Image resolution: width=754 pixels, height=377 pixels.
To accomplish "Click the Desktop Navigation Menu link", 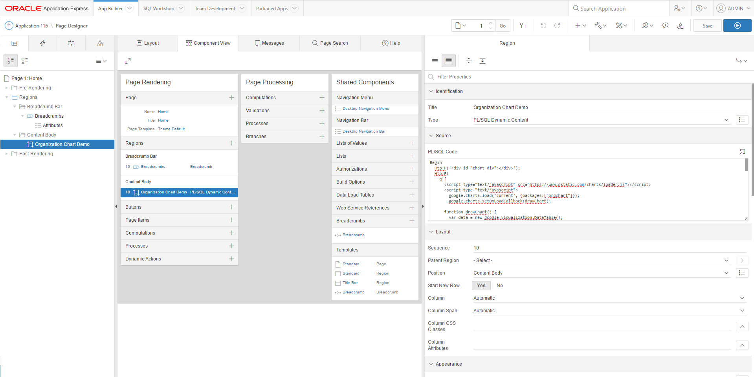I will 366,109.
